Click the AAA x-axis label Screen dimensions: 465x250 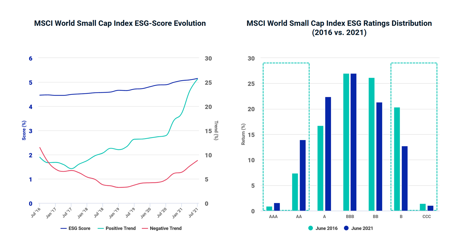273,217
